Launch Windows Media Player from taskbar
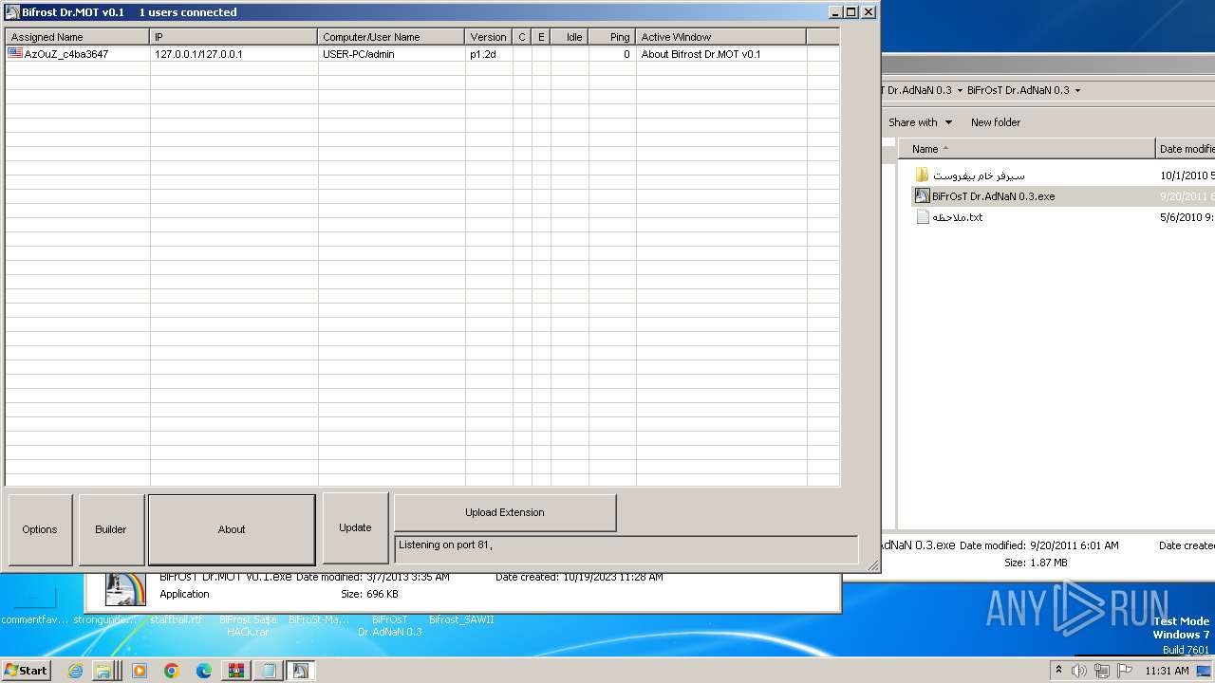Image resolution: width=1215 pixels, height=683 pixels. coord(140,671)
